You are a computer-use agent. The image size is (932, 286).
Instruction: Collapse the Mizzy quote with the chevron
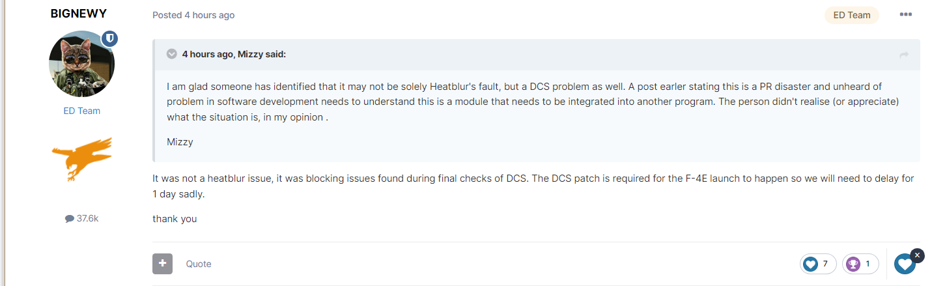pyautogui.click(x=172, y=54)
